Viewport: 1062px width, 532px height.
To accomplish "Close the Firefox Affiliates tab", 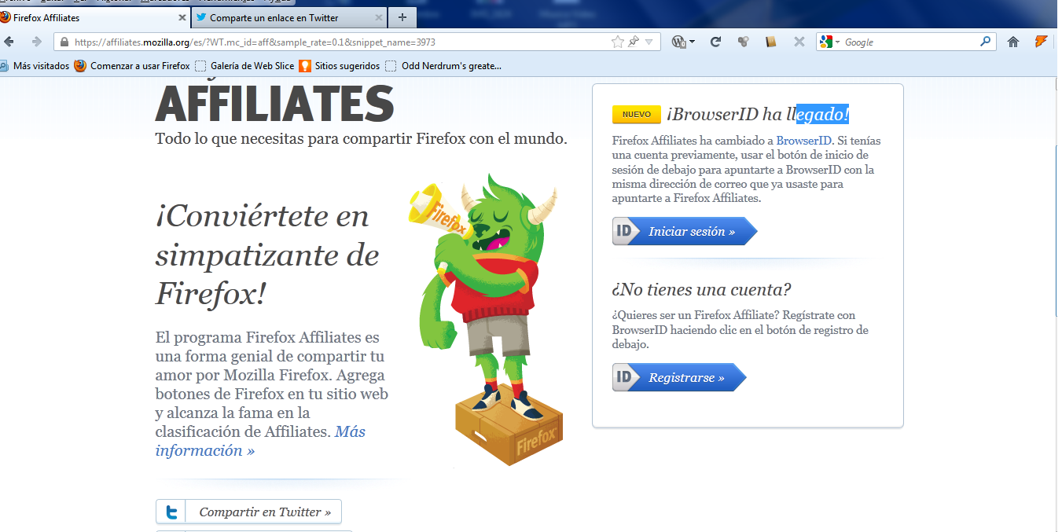I will pyautogui.click(x=182, y=17).
